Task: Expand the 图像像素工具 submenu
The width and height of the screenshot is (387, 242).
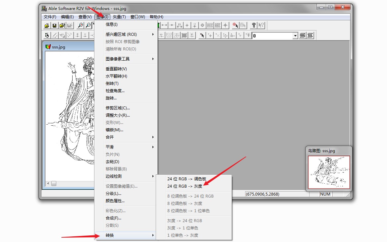Action: pos(129,59)
